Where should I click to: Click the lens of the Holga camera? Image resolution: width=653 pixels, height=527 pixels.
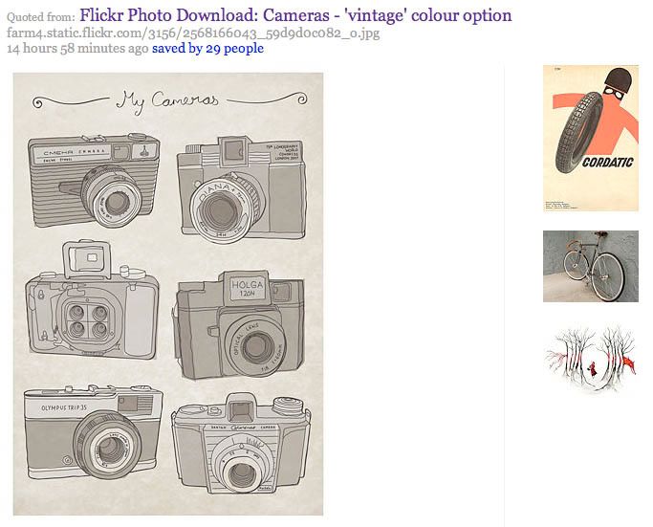[255, 347]
